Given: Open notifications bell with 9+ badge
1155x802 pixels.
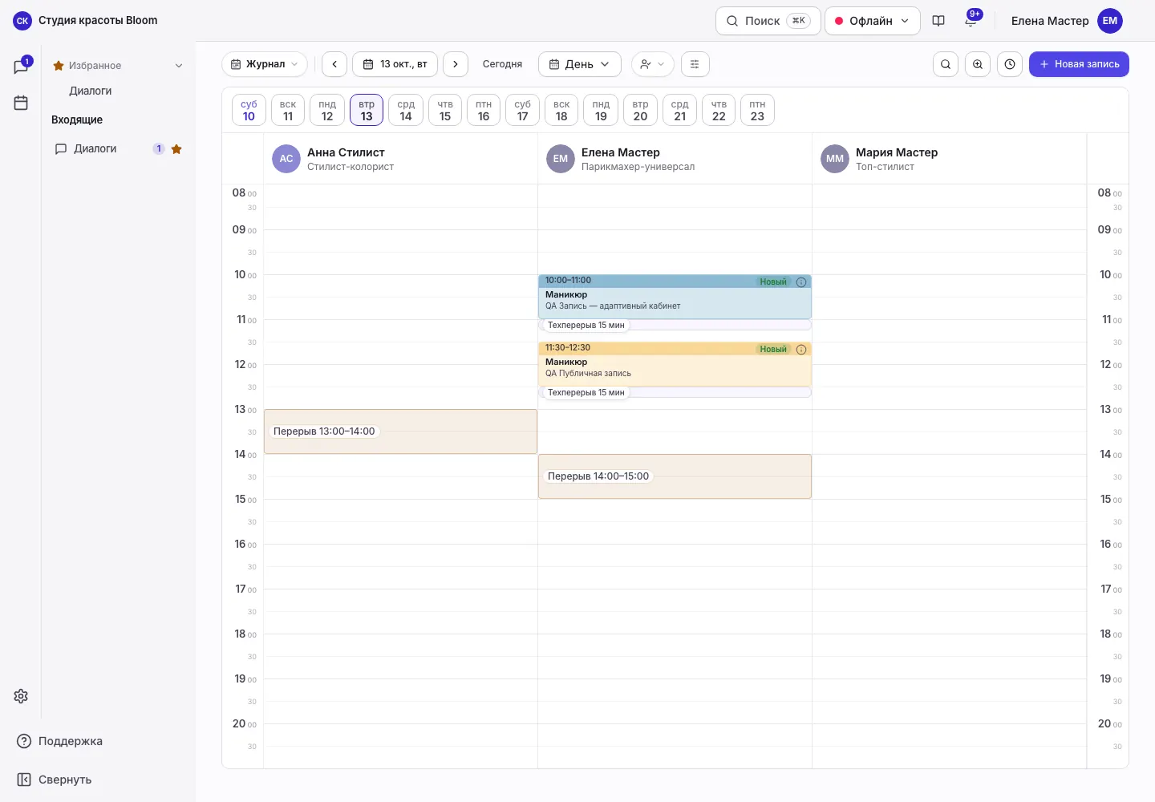Looking at the screenshot, I should click(971, 21).
